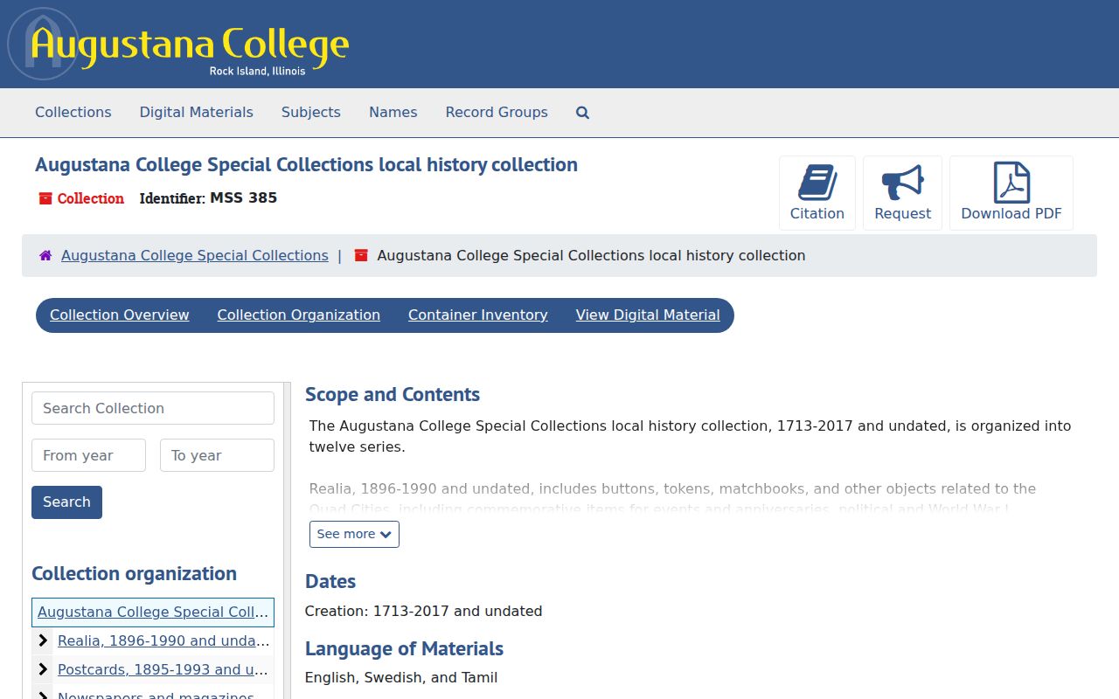The image size is (1119, 699).
Task: Click the home icon in the breadcrumb
Action: point(45,256)
